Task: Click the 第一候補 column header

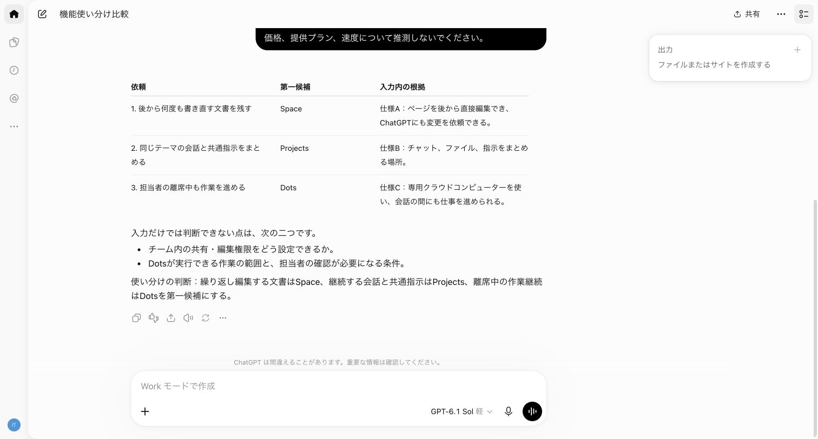Action: (295, 87)
